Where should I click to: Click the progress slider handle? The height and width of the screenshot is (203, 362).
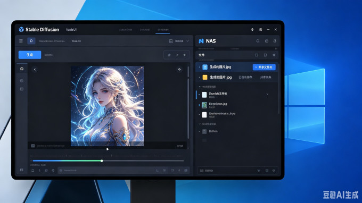(x=102, y=161)
